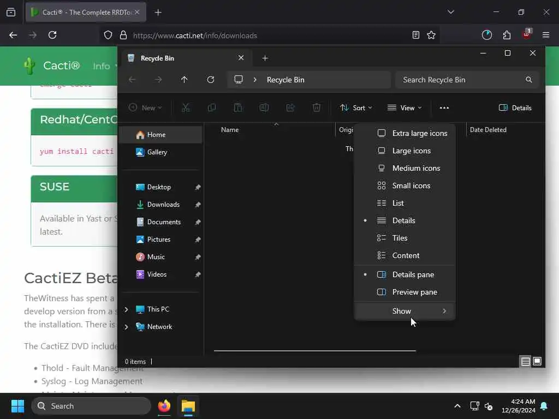Open Documents quick access folder
This screenshot has height=419, width=559.
point(161,222)
